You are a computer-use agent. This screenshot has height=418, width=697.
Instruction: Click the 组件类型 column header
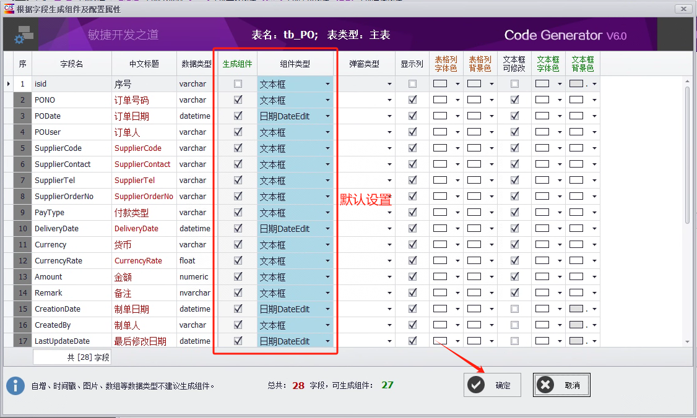295,64
